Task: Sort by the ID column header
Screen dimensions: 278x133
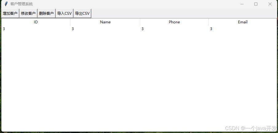Action: click(36, 22)
